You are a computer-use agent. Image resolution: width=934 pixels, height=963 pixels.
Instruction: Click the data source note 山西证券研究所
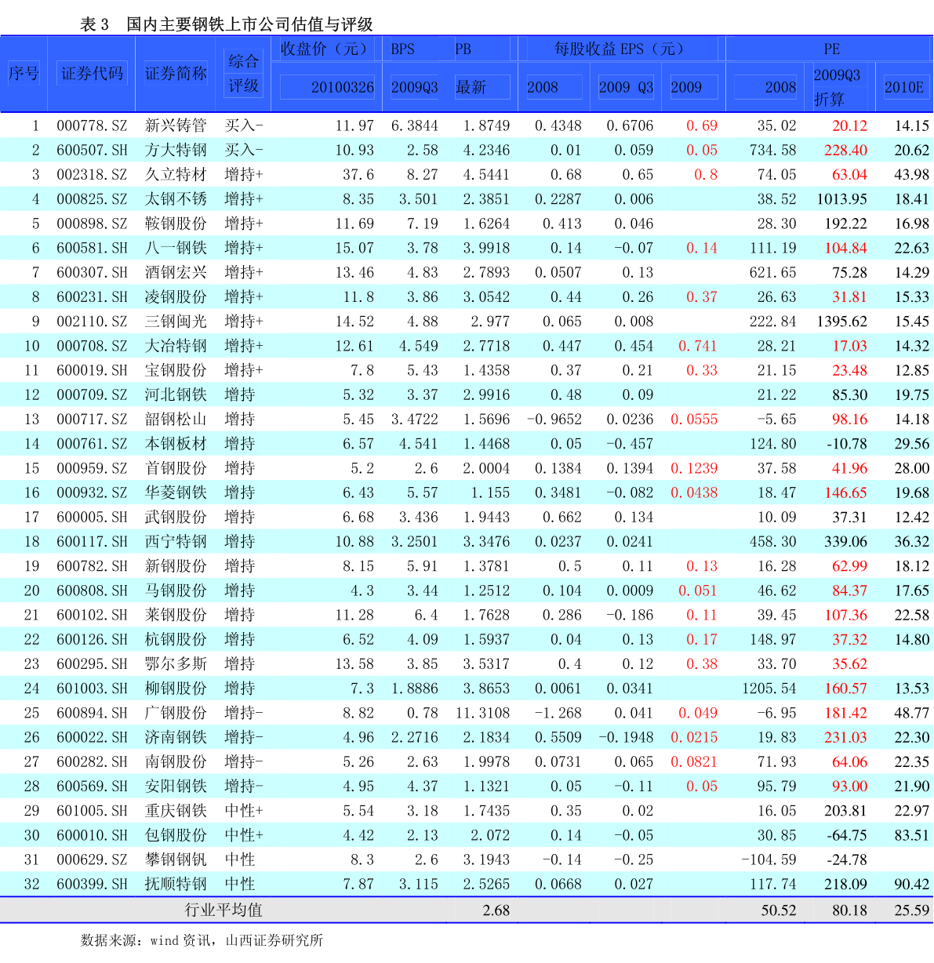274,939
